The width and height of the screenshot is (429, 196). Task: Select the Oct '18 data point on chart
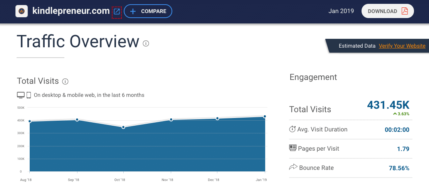(x=123, y=127)
